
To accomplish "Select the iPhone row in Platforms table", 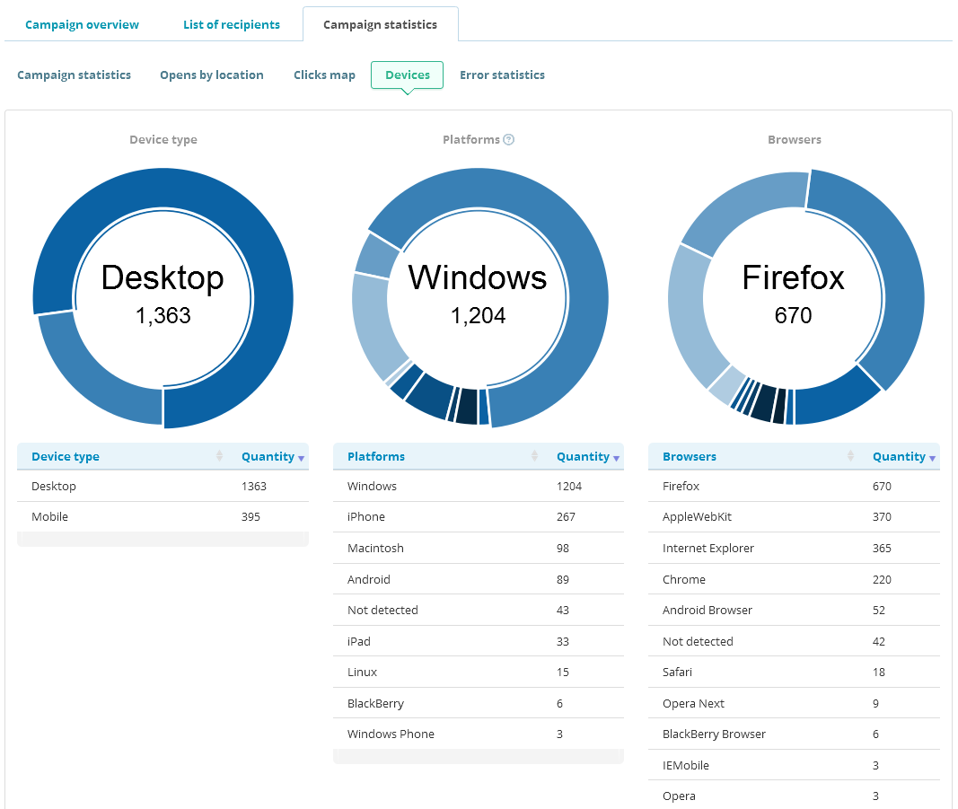I will (478, 517).
